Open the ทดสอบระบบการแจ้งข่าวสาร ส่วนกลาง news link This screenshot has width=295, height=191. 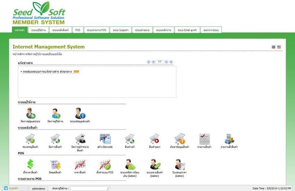47,72
